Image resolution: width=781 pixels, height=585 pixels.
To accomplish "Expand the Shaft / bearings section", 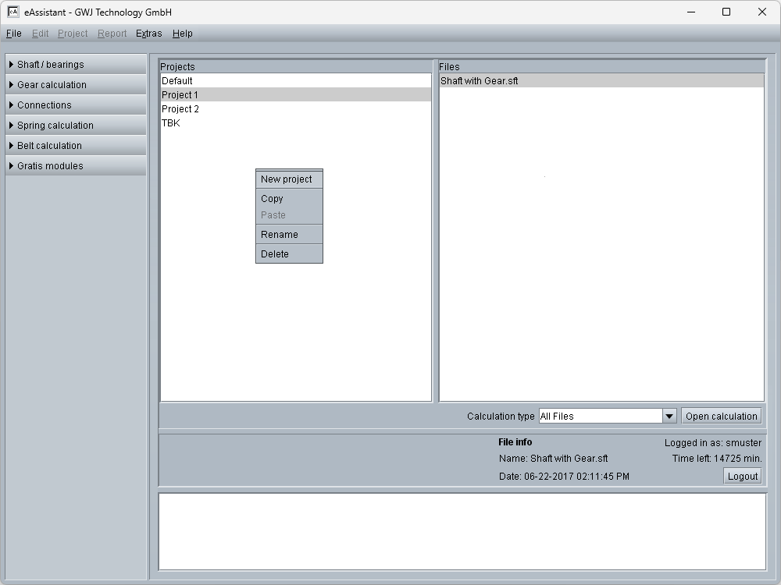I will tap(76, 65).
